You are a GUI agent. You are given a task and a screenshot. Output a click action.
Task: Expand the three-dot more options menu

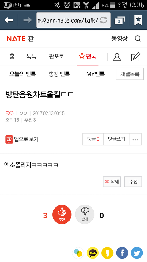tap(135, 139)
